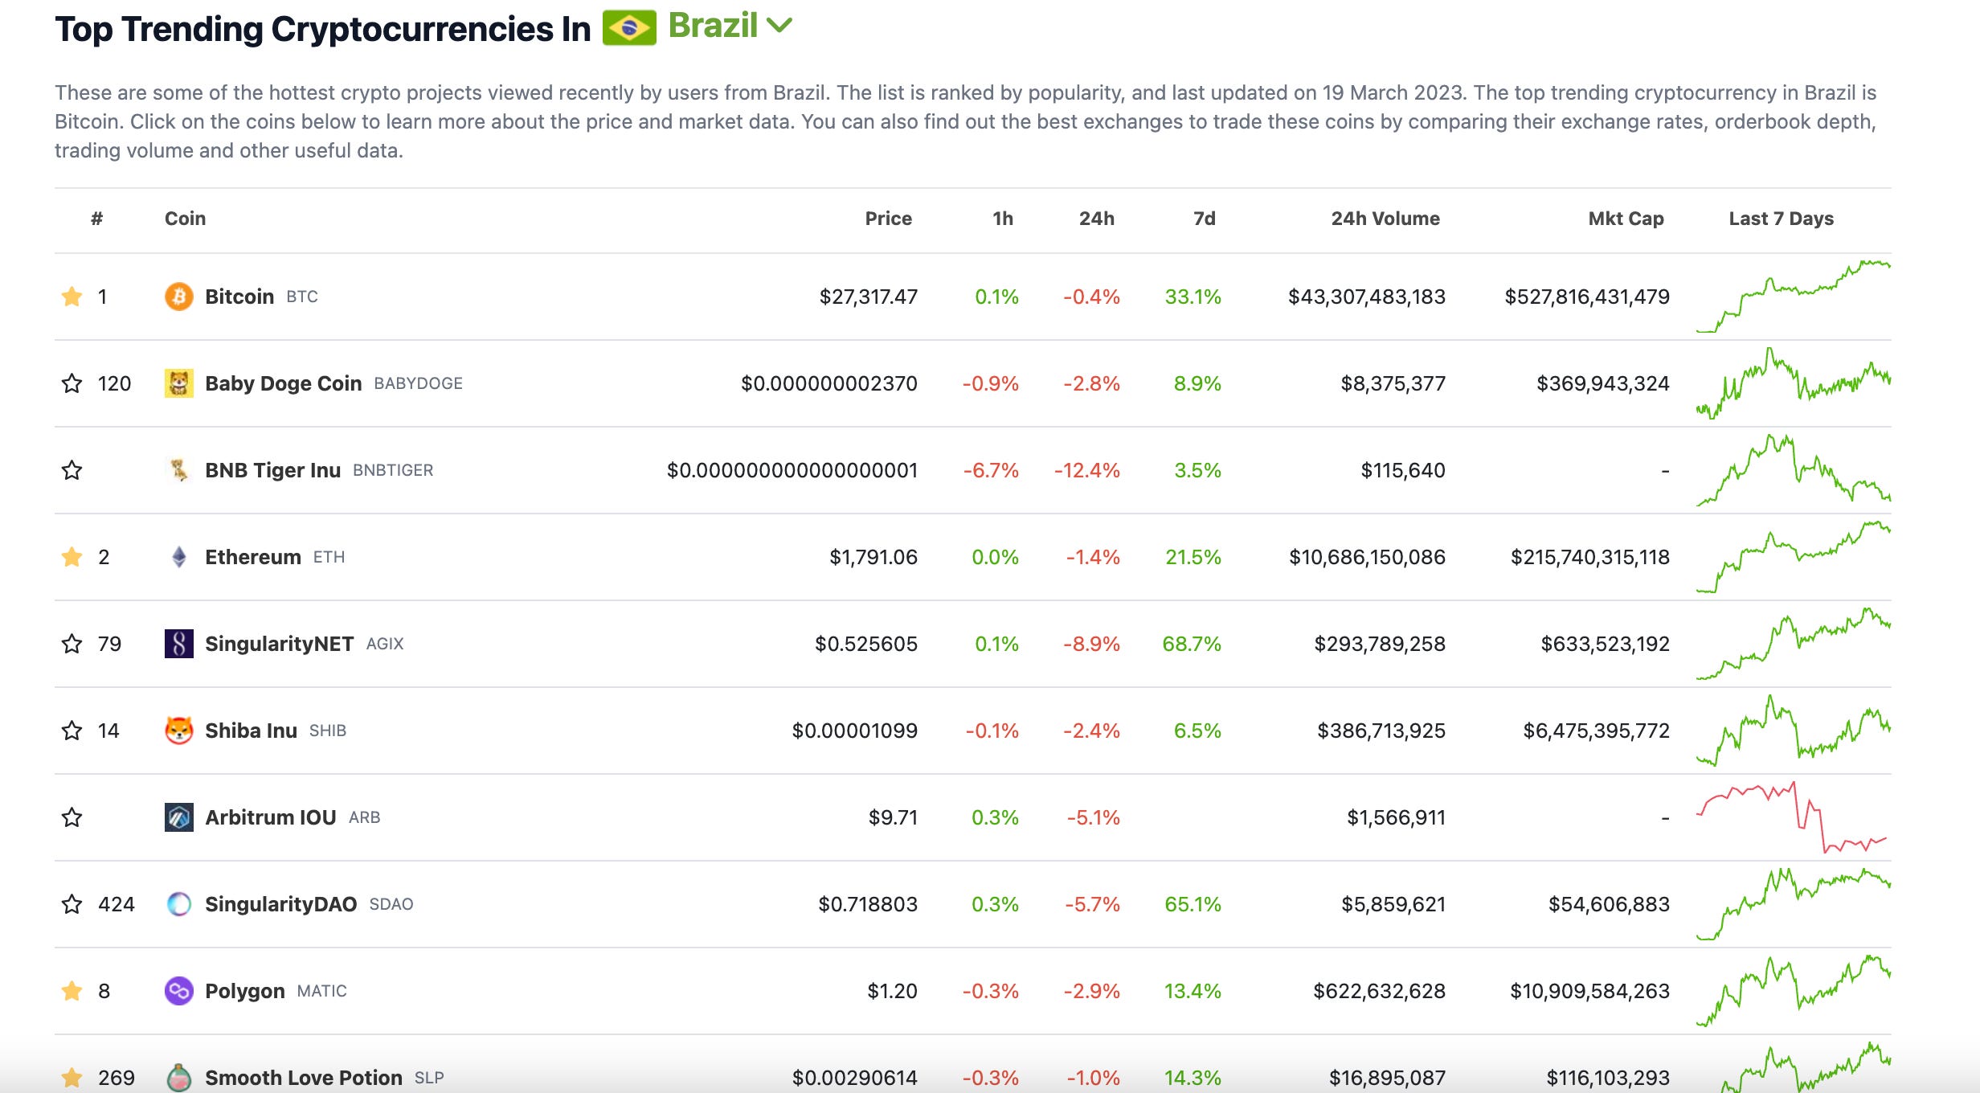This screenshot has height=1093, width=1980.
Task: Click the Shiba Inu logo icon
Action: pos(178,731)
